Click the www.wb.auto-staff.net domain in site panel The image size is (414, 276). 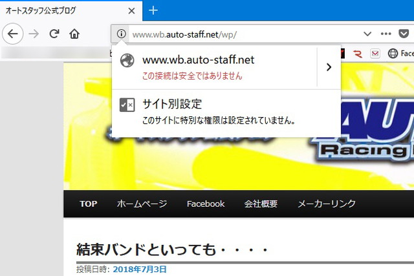pyautogui.click(x=199, y=60)
